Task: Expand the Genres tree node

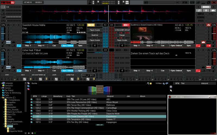Action: coord(2,88)
